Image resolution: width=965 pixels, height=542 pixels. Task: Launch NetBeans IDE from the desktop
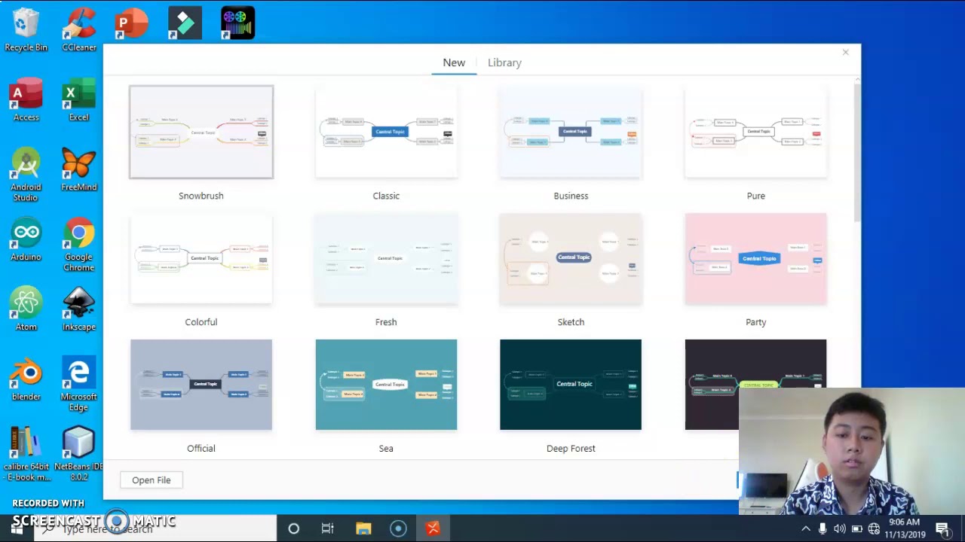pyautogui.click(x=79, y=455)
